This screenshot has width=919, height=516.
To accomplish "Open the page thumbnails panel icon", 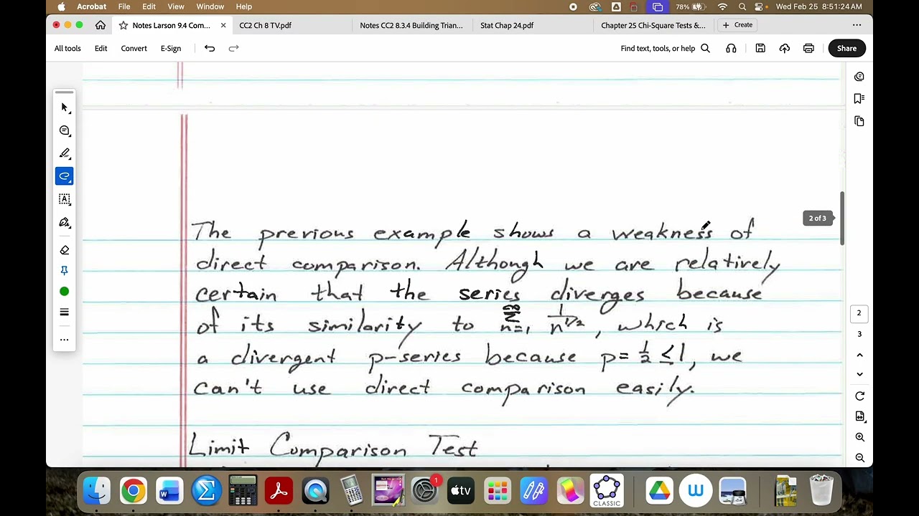I will pos(859,121).
